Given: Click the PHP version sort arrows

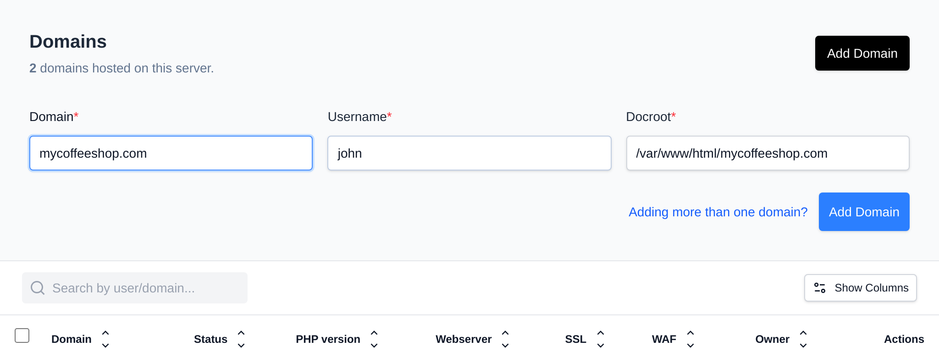Looking at the screenshot, I should [374, 339].
